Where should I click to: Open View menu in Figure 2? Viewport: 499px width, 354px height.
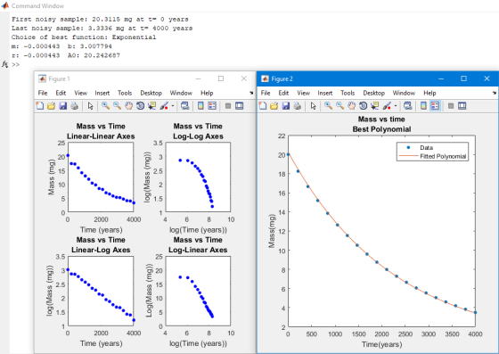coord(303,93)
